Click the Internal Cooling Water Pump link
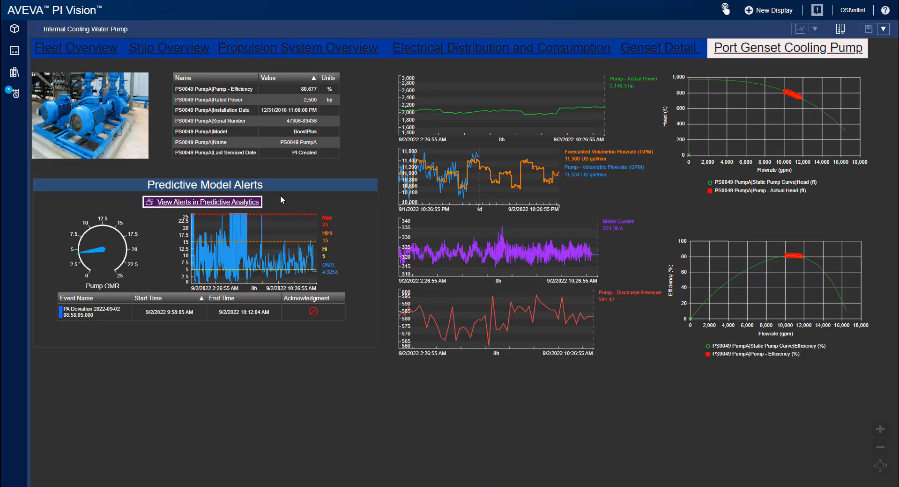 (x=85, y=29)
